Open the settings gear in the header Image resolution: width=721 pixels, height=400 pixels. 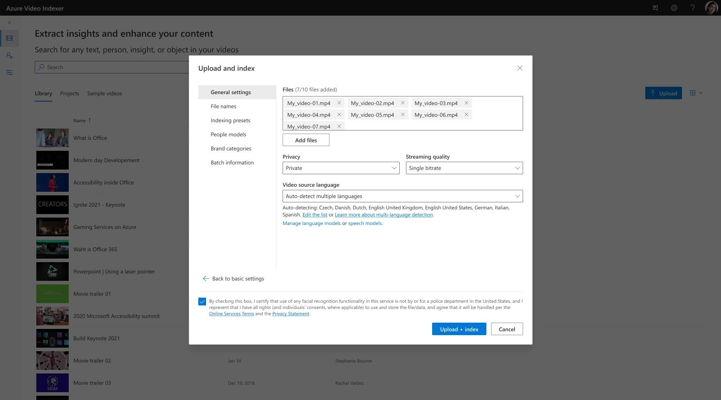coord(674,8)
